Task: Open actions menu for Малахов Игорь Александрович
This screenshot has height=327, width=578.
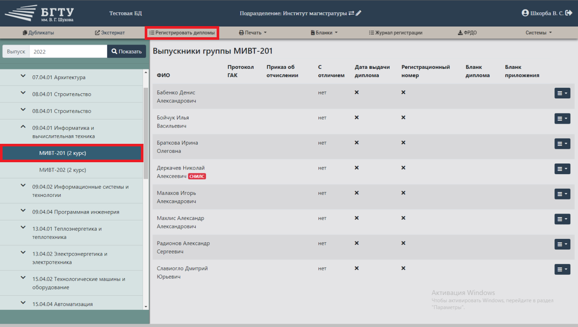Action: tap(562, 194)
